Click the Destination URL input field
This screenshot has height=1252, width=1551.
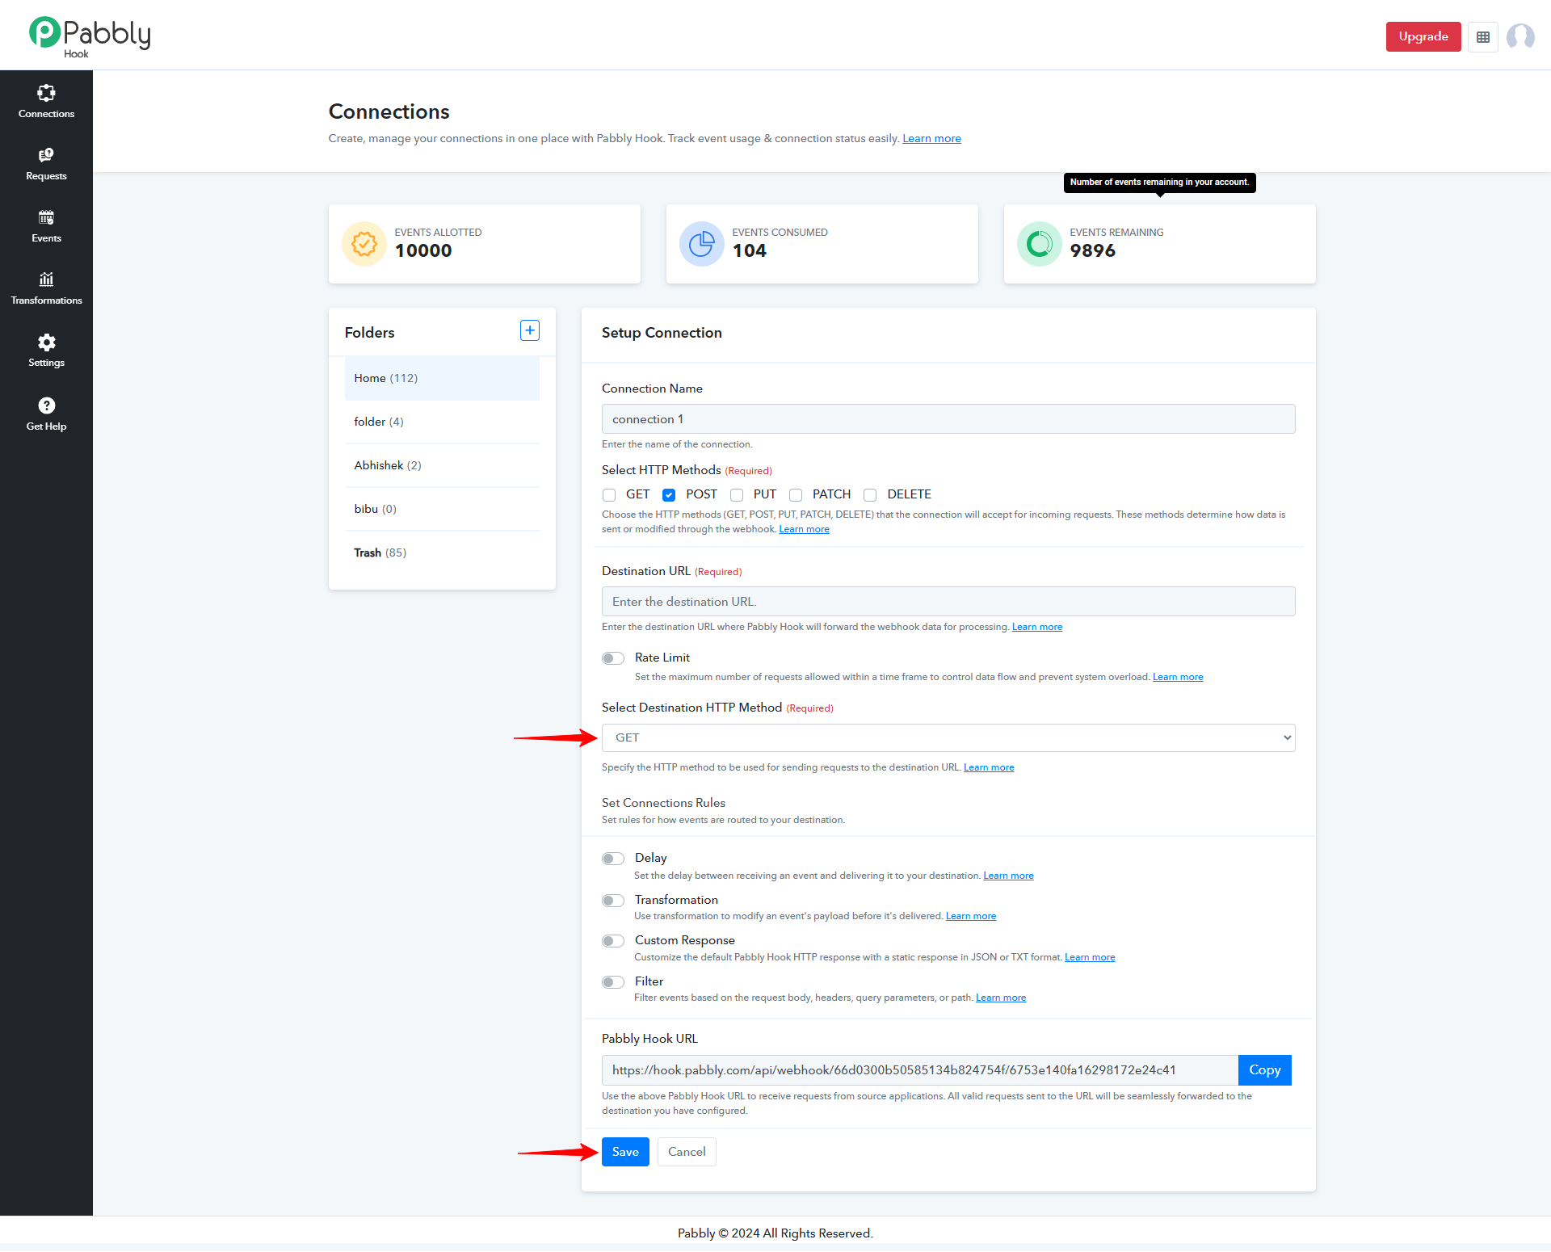(948, 602)
